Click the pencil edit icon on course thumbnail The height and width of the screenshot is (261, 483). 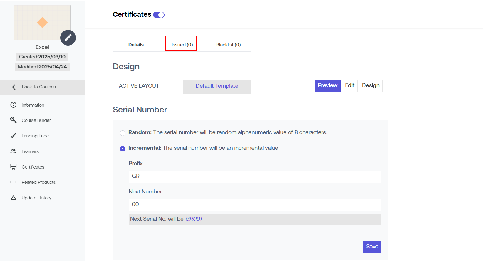click(x=68, y=38)
